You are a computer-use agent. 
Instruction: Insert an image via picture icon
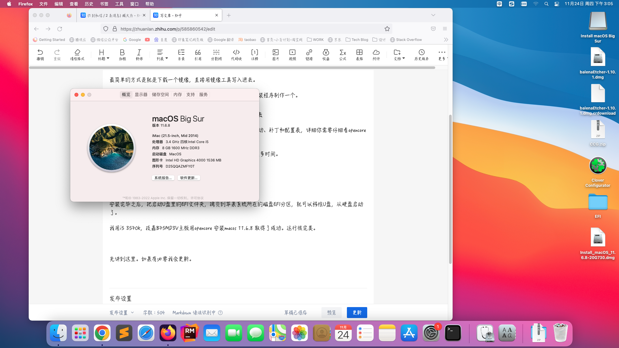point(275,54)
